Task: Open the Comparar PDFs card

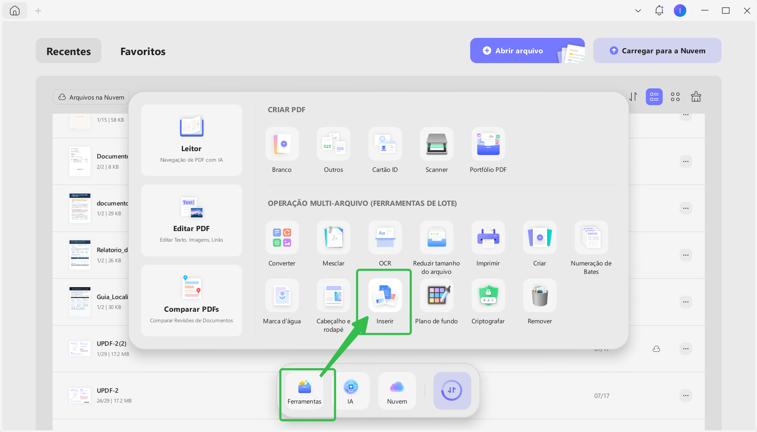Action: pos(191,301)
